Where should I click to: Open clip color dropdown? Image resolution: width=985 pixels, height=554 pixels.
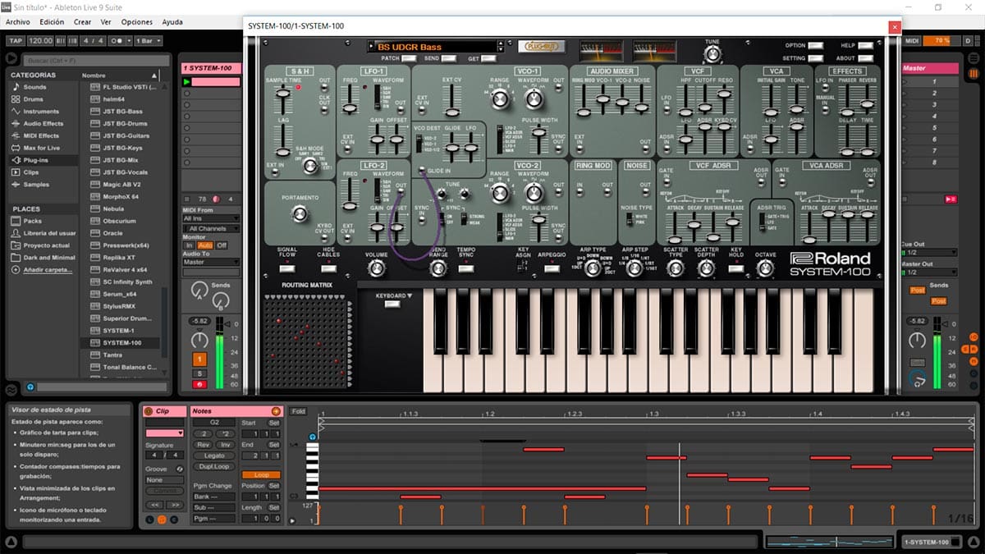[164, 433]
